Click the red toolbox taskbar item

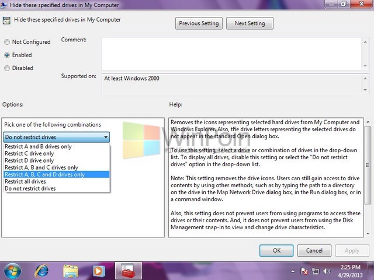click(x=129, y=271)
